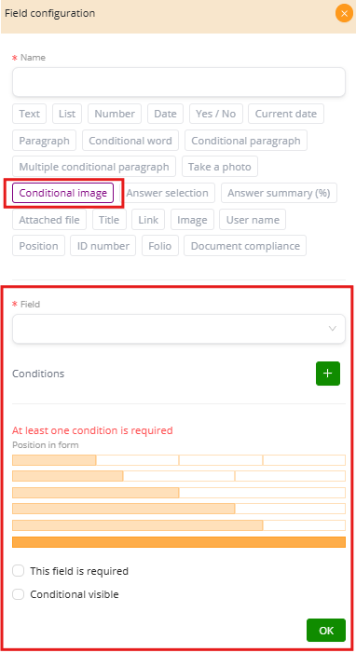
Task: Choose the 'ID number' field type
Action: (x=103, y=246)
